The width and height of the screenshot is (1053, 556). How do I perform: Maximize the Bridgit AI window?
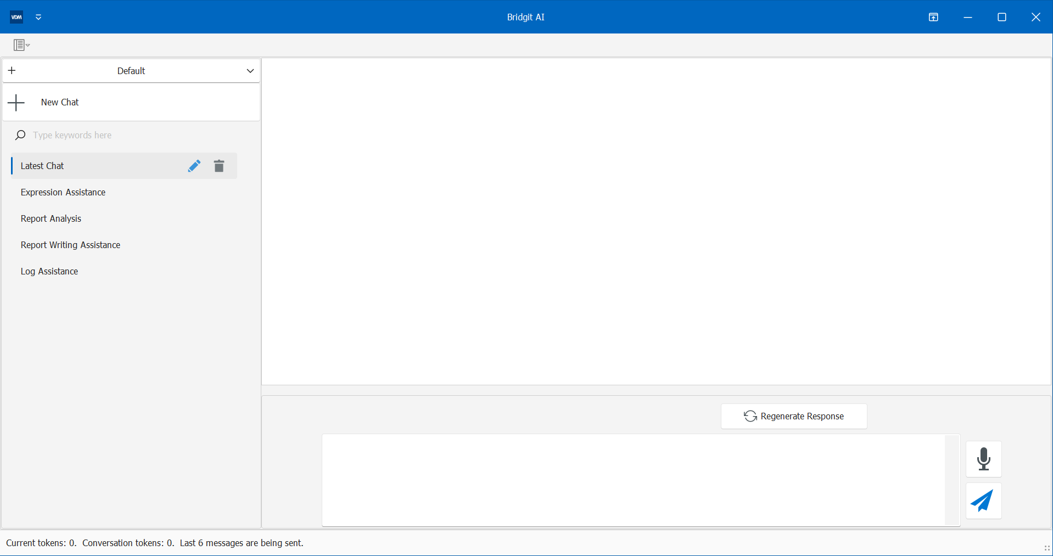pyautogui.click(x=1002, y=17)
